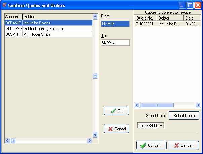Click the account list scroll down arrow
Viewport: 203px width, 154px height.
95,134
